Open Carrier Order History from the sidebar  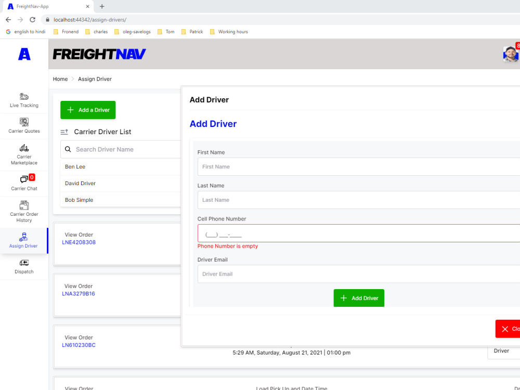coord(24,212)
